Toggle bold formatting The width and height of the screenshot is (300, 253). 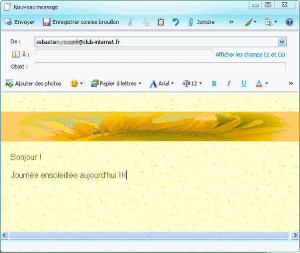(214, 83)
